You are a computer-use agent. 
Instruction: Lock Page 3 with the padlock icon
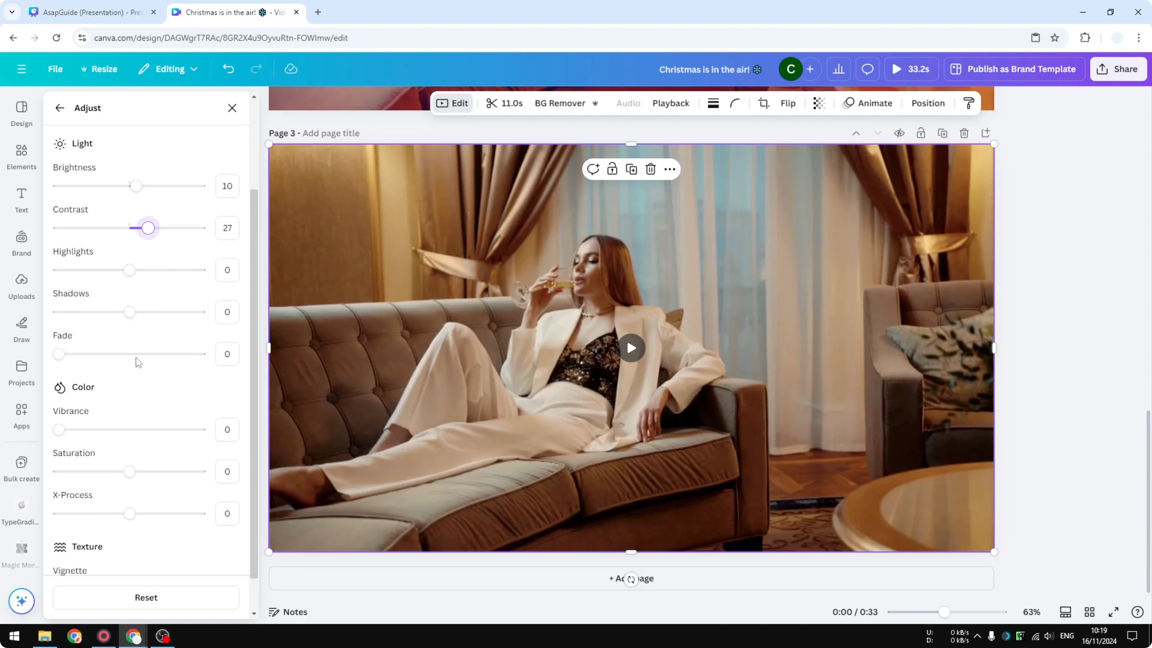[921, 133]
